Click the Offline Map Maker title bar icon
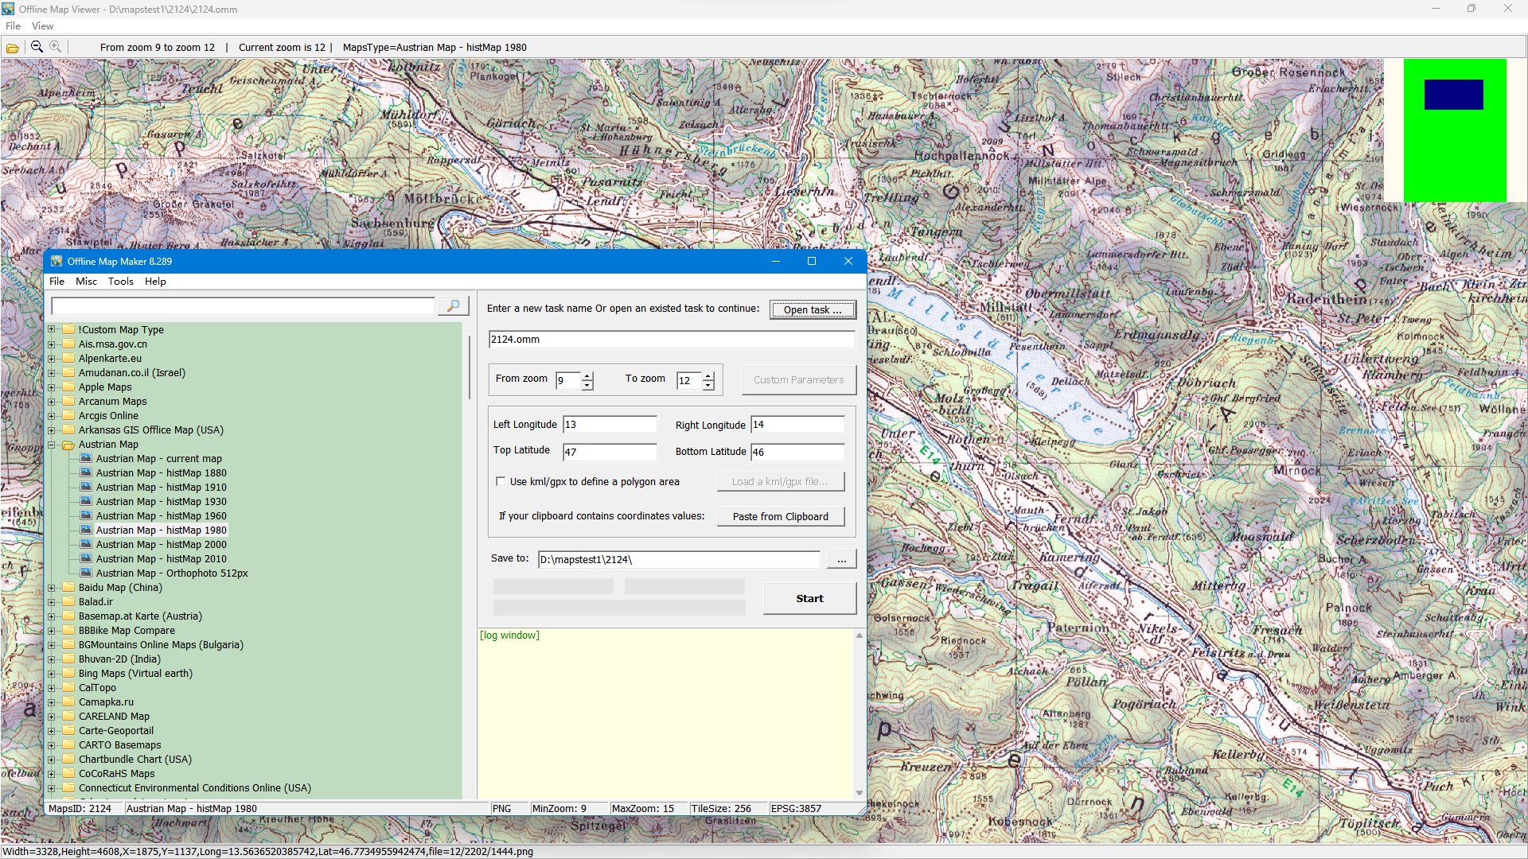1528x859 pixels. (57, 261)
